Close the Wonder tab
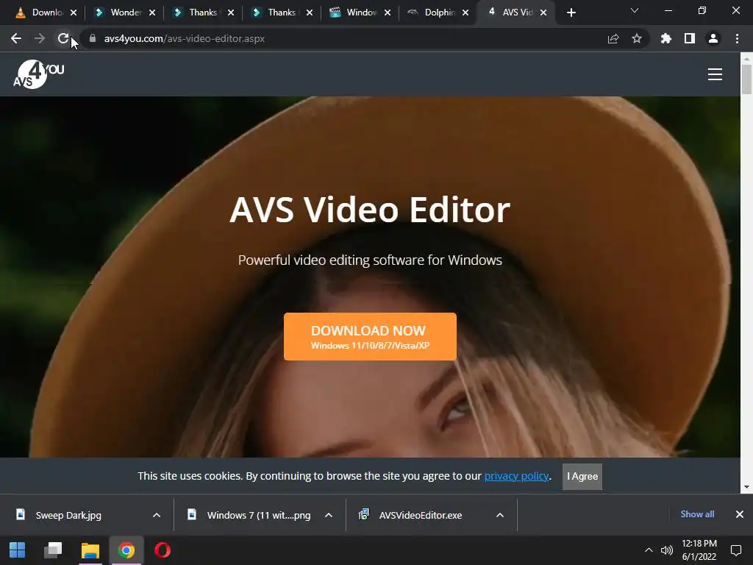This screenshot has width=753, height=565. (151, 13)
